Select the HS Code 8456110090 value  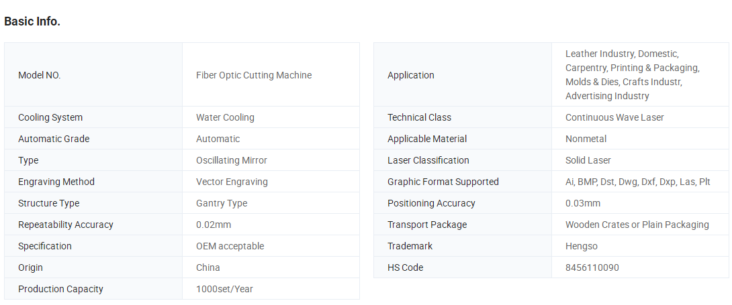click(592, 267)
